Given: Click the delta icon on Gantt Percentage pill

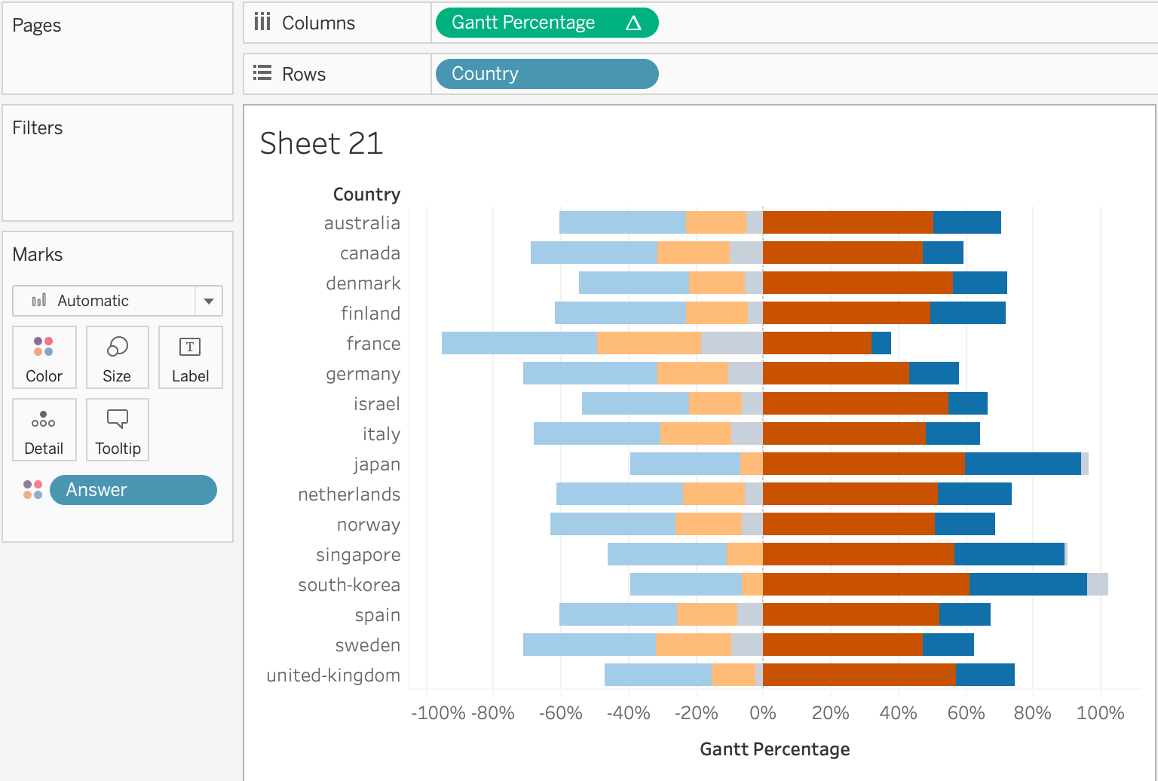Looking at the screenshot, I should click(633, 23).
